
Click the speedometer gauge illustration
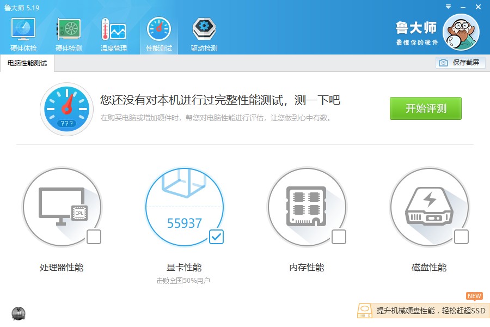click(x=66, y=108)
